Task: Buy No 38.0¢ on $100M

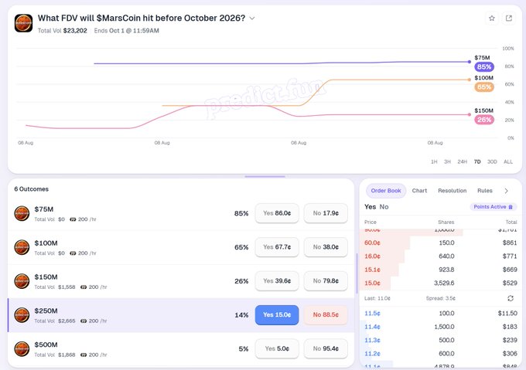Action: (326, 247)
